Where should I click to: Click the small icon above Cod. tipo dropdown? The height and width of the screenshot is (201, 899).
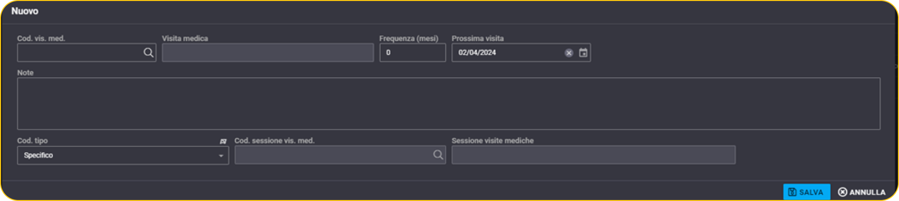click(223, 141)
